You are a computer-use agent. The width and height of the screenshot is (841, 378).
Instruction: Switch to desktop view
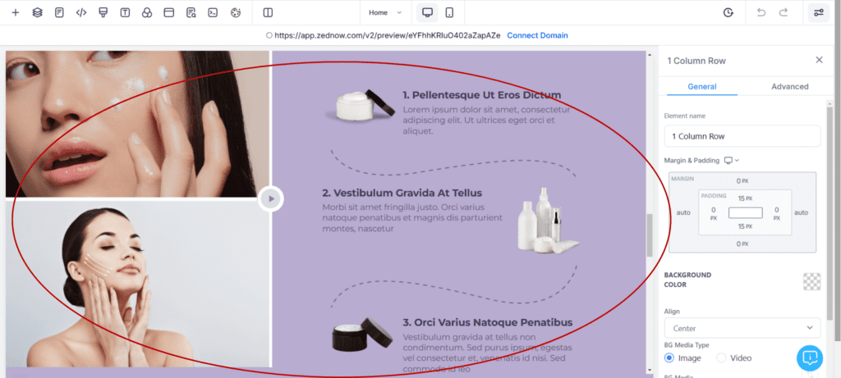point(427,13)
